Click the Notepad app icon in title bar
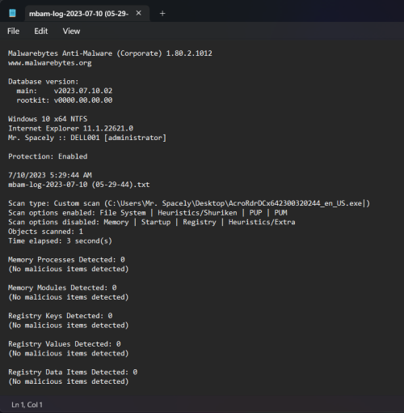The image size is (404, 413). pyautogui.click(x=12, y=13)
